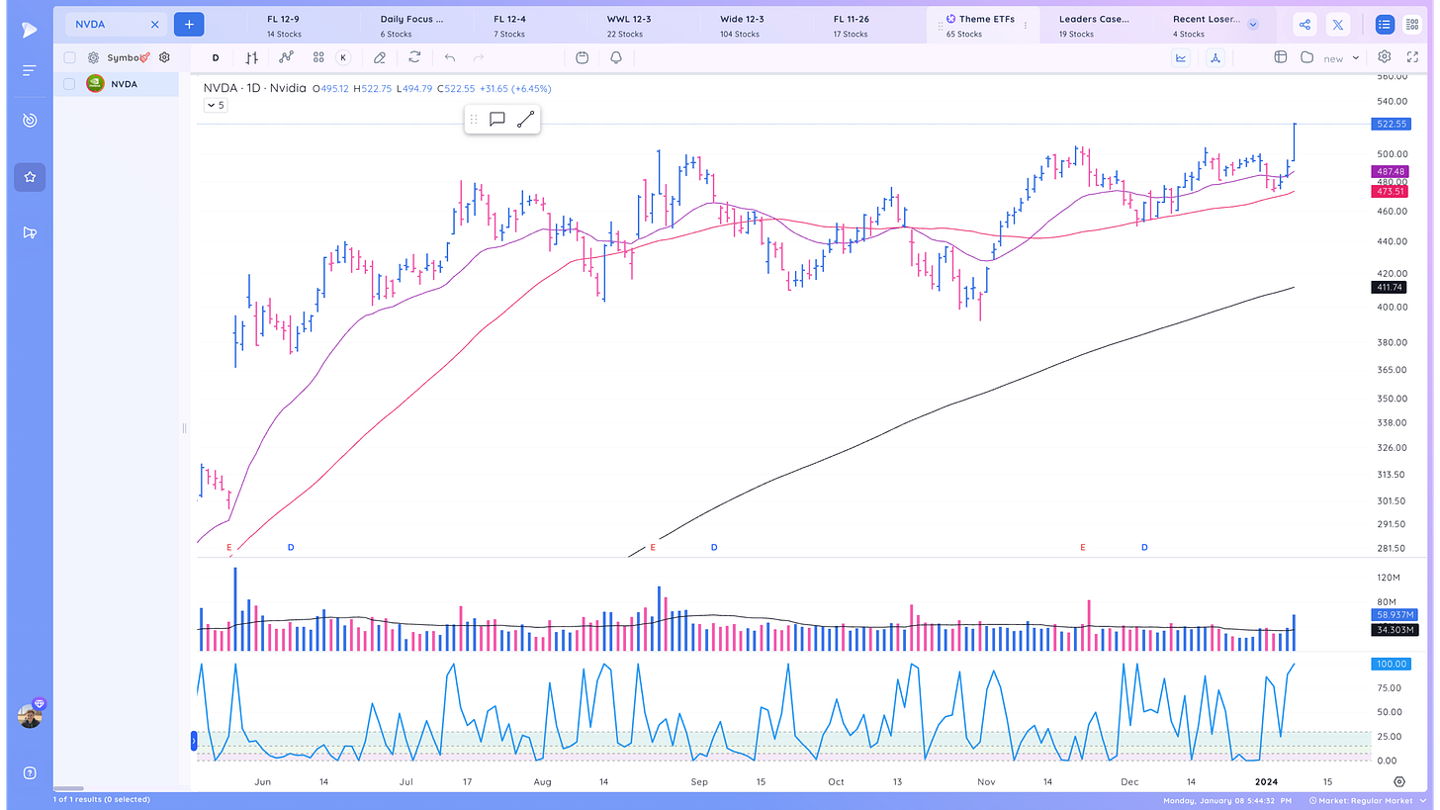This screenshot has height=810, width=1440.
Task: Select the NVDA row in symbol list
Action: (x=117, y=84)
